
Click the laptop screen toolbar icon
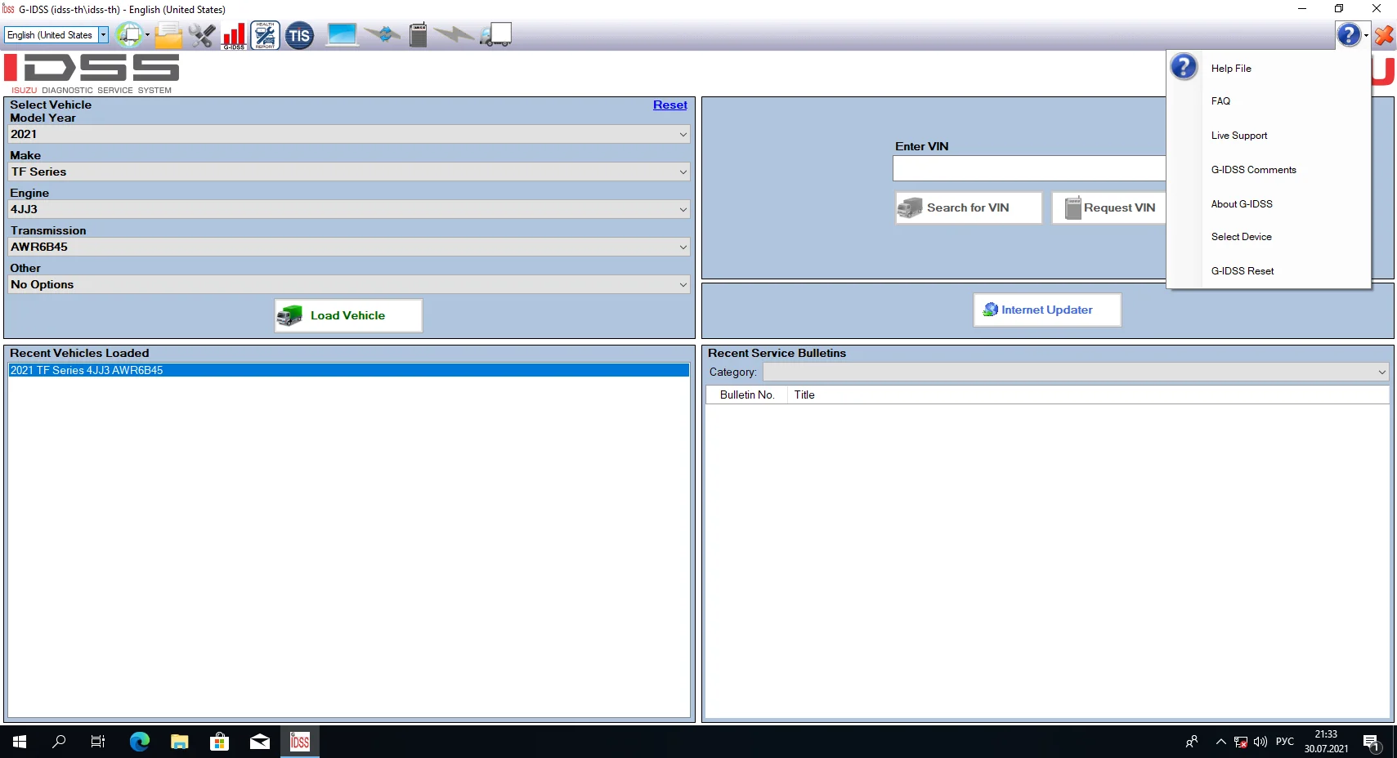point(342,35)
